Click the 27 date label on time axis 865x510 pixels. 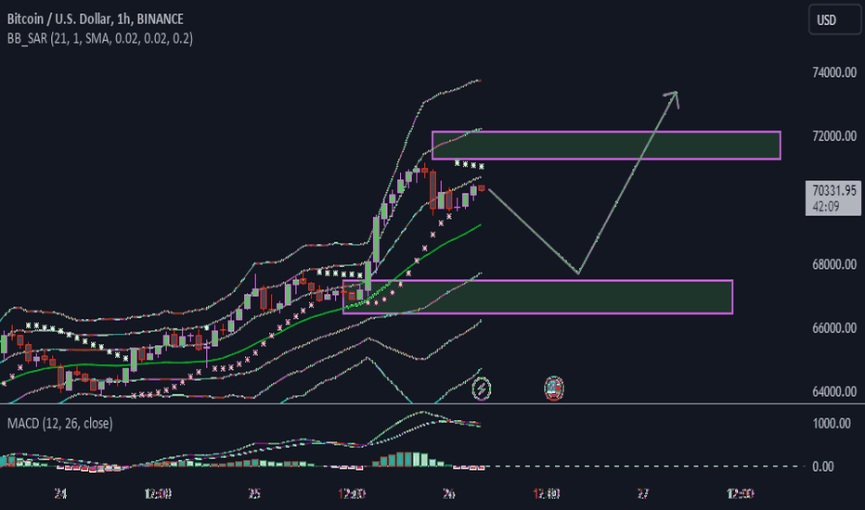642,493
